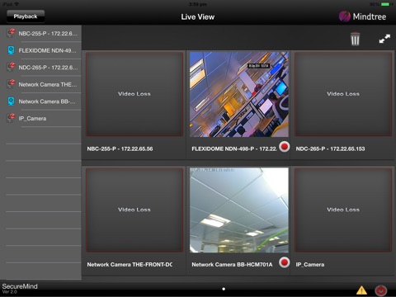Tap the trash delete icon
The height and width of the screenshot is (297, 396).
[355, 39]
